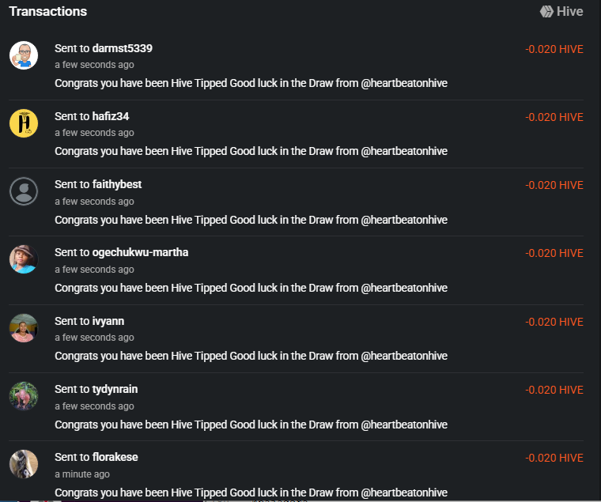Click faithybest's default profile avatar

pyautogui.click(x=24, y=191)
